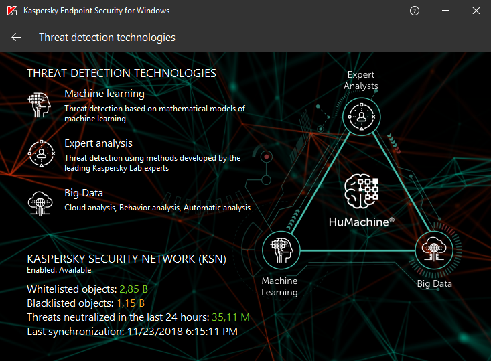The width and height of the screenshot is (491, 361).
Task: Click the Expert analysis heading
Action: pyautogui.click(x=98, y=143)
